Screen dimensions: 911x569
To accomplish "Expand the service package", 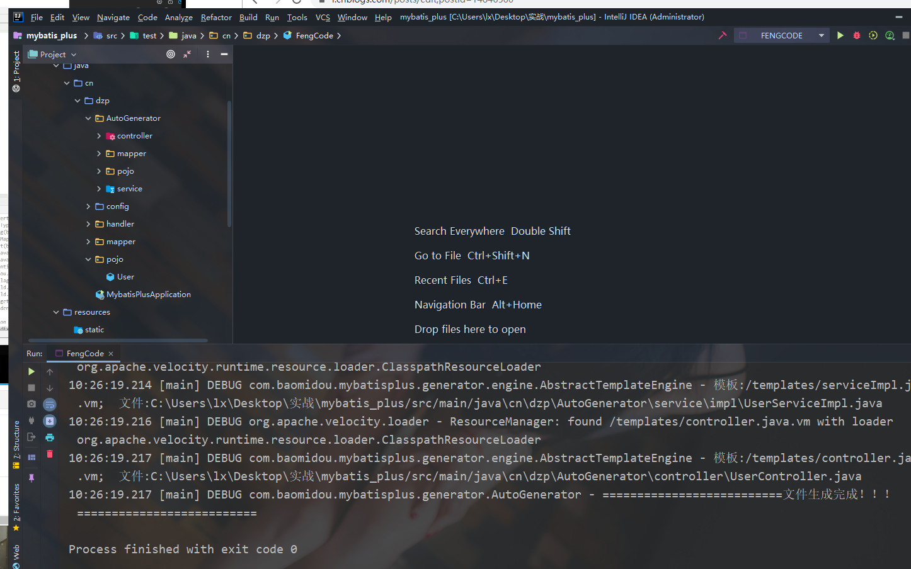I will coord(99,189).
